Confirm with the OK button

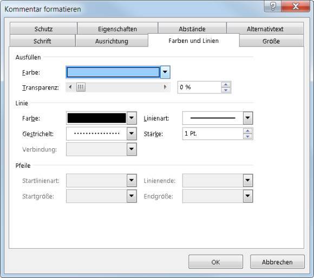[x=215, y=262]
